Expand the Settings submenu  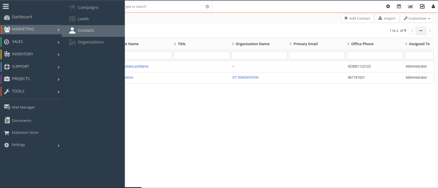(x=30, y=145)
